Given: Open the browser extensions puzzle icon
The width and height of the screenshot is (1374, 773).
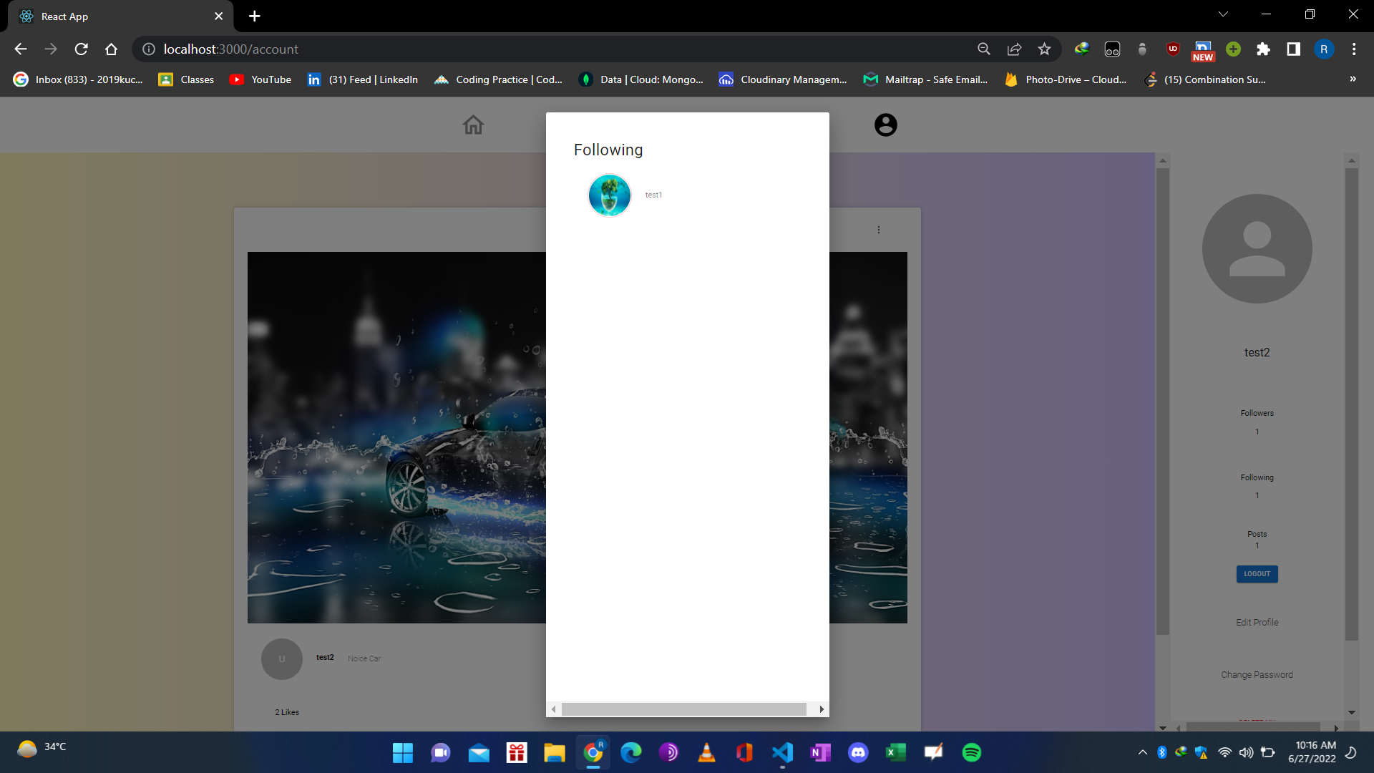Looking at the screenshot, I should pos(1264,49).
